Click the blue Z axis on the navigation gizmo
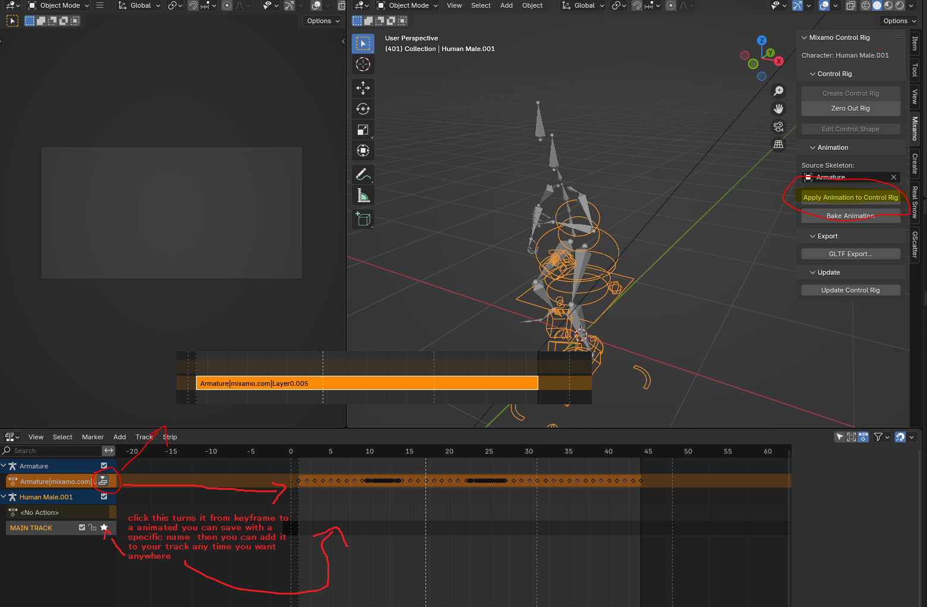927x607 pixels. click(x=762, y=40)
